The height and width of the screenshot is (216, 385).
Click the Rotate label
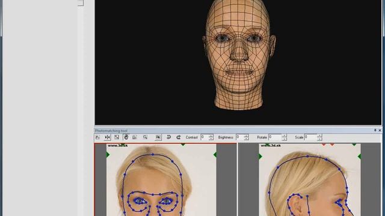pyautogui.click(x=262, y=137)
